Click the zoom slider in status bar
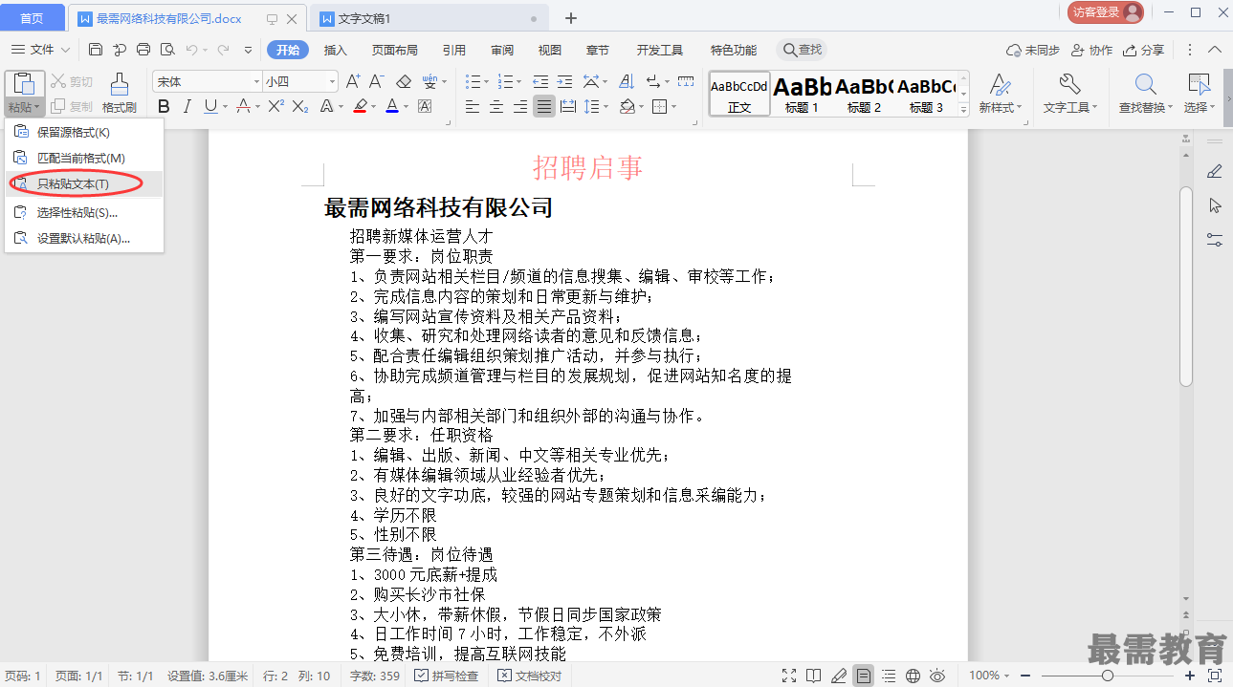 [x=1107, y=676]
